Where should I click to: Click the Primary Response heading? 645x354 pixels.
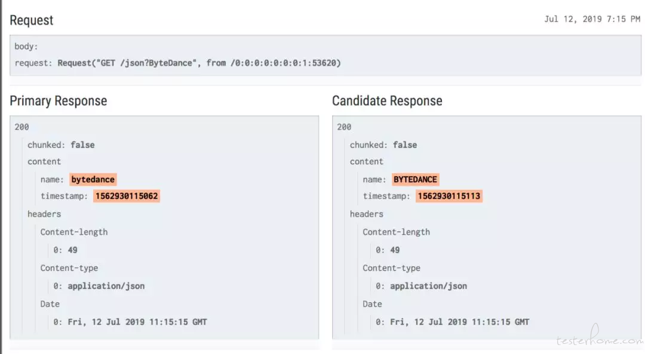coord(59,101)
